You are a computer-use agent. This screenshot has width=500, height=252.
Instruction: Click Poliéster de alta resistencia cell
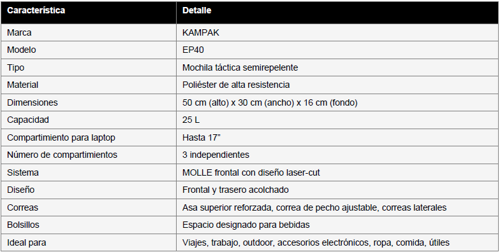(x=337, y=85)
